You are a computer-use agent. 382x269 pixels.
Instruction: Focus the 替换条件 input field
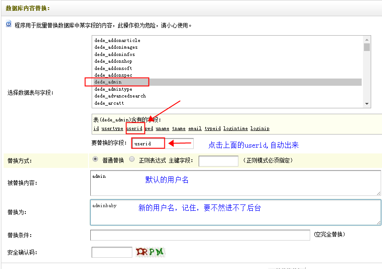pos(200,235)
